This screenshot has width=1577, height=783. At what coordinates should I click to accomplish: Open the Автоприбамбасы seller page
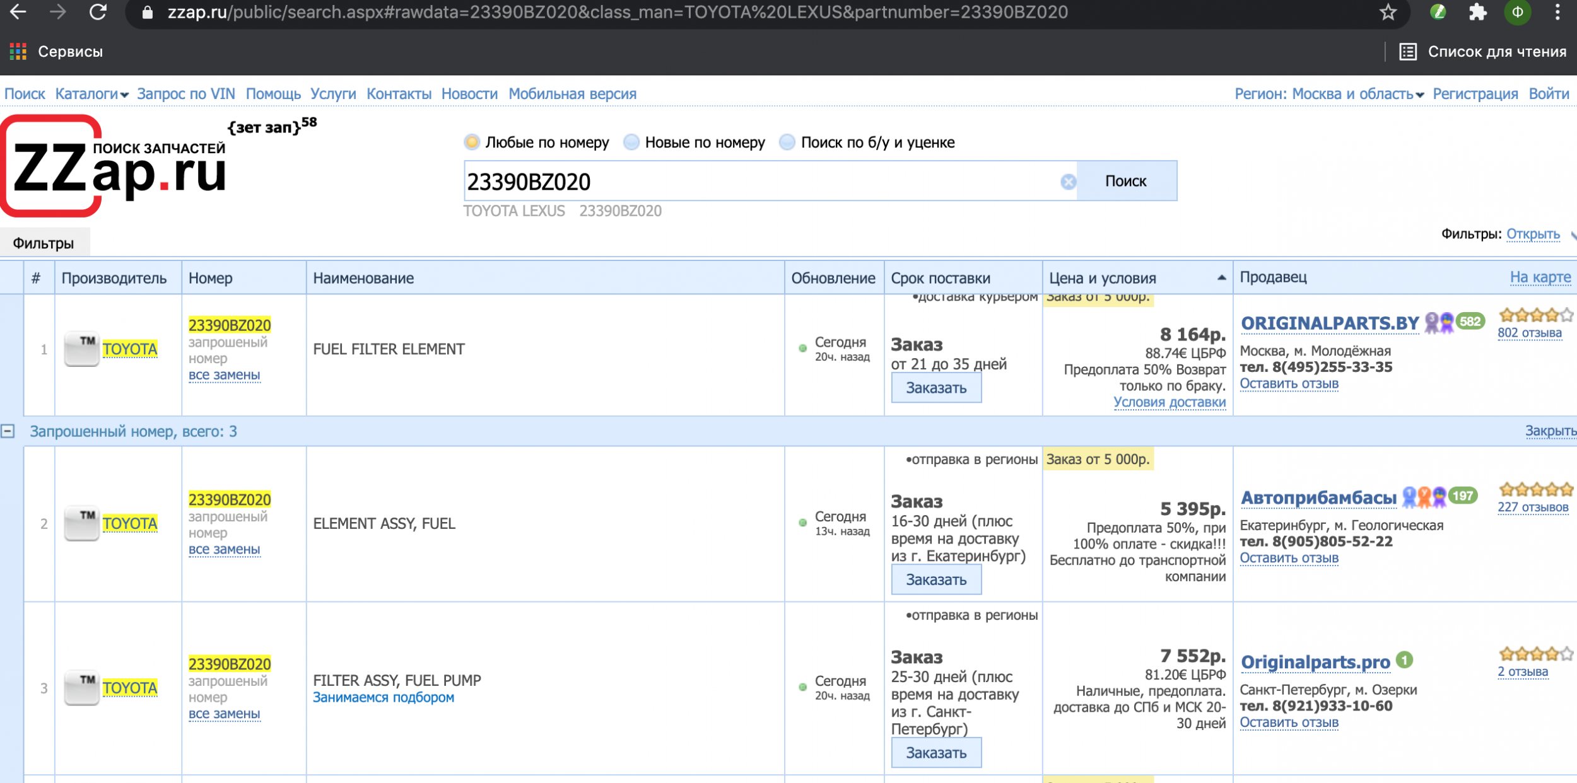[1318, 497]
